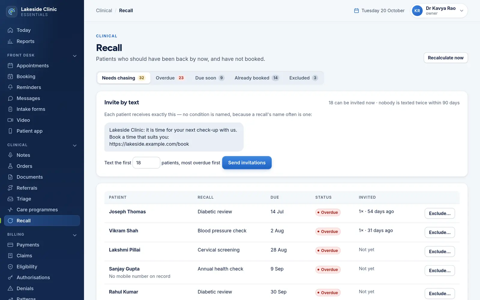Click patient name Rahul Kumar

[124, 292]
